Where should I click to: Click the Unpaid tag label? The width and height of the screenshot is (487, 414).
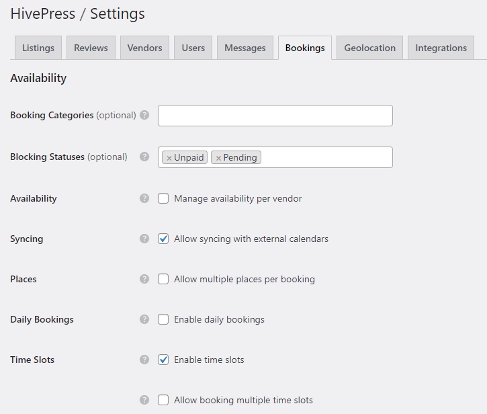click(x=189, y=157)
